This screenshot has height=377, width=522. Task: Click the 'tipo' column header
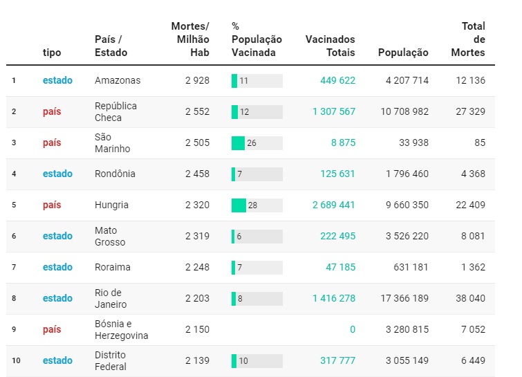click(x=52, y=53)
